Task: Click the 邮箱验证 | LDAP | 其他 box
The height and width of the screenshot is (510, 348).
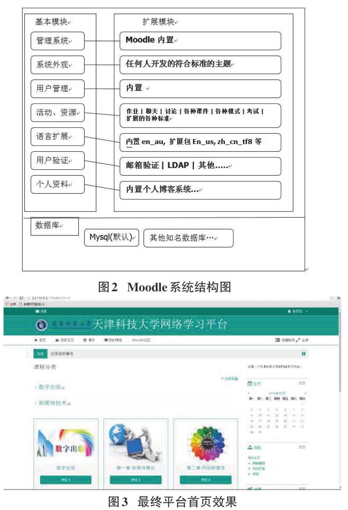Action: (x=200, y=166)
